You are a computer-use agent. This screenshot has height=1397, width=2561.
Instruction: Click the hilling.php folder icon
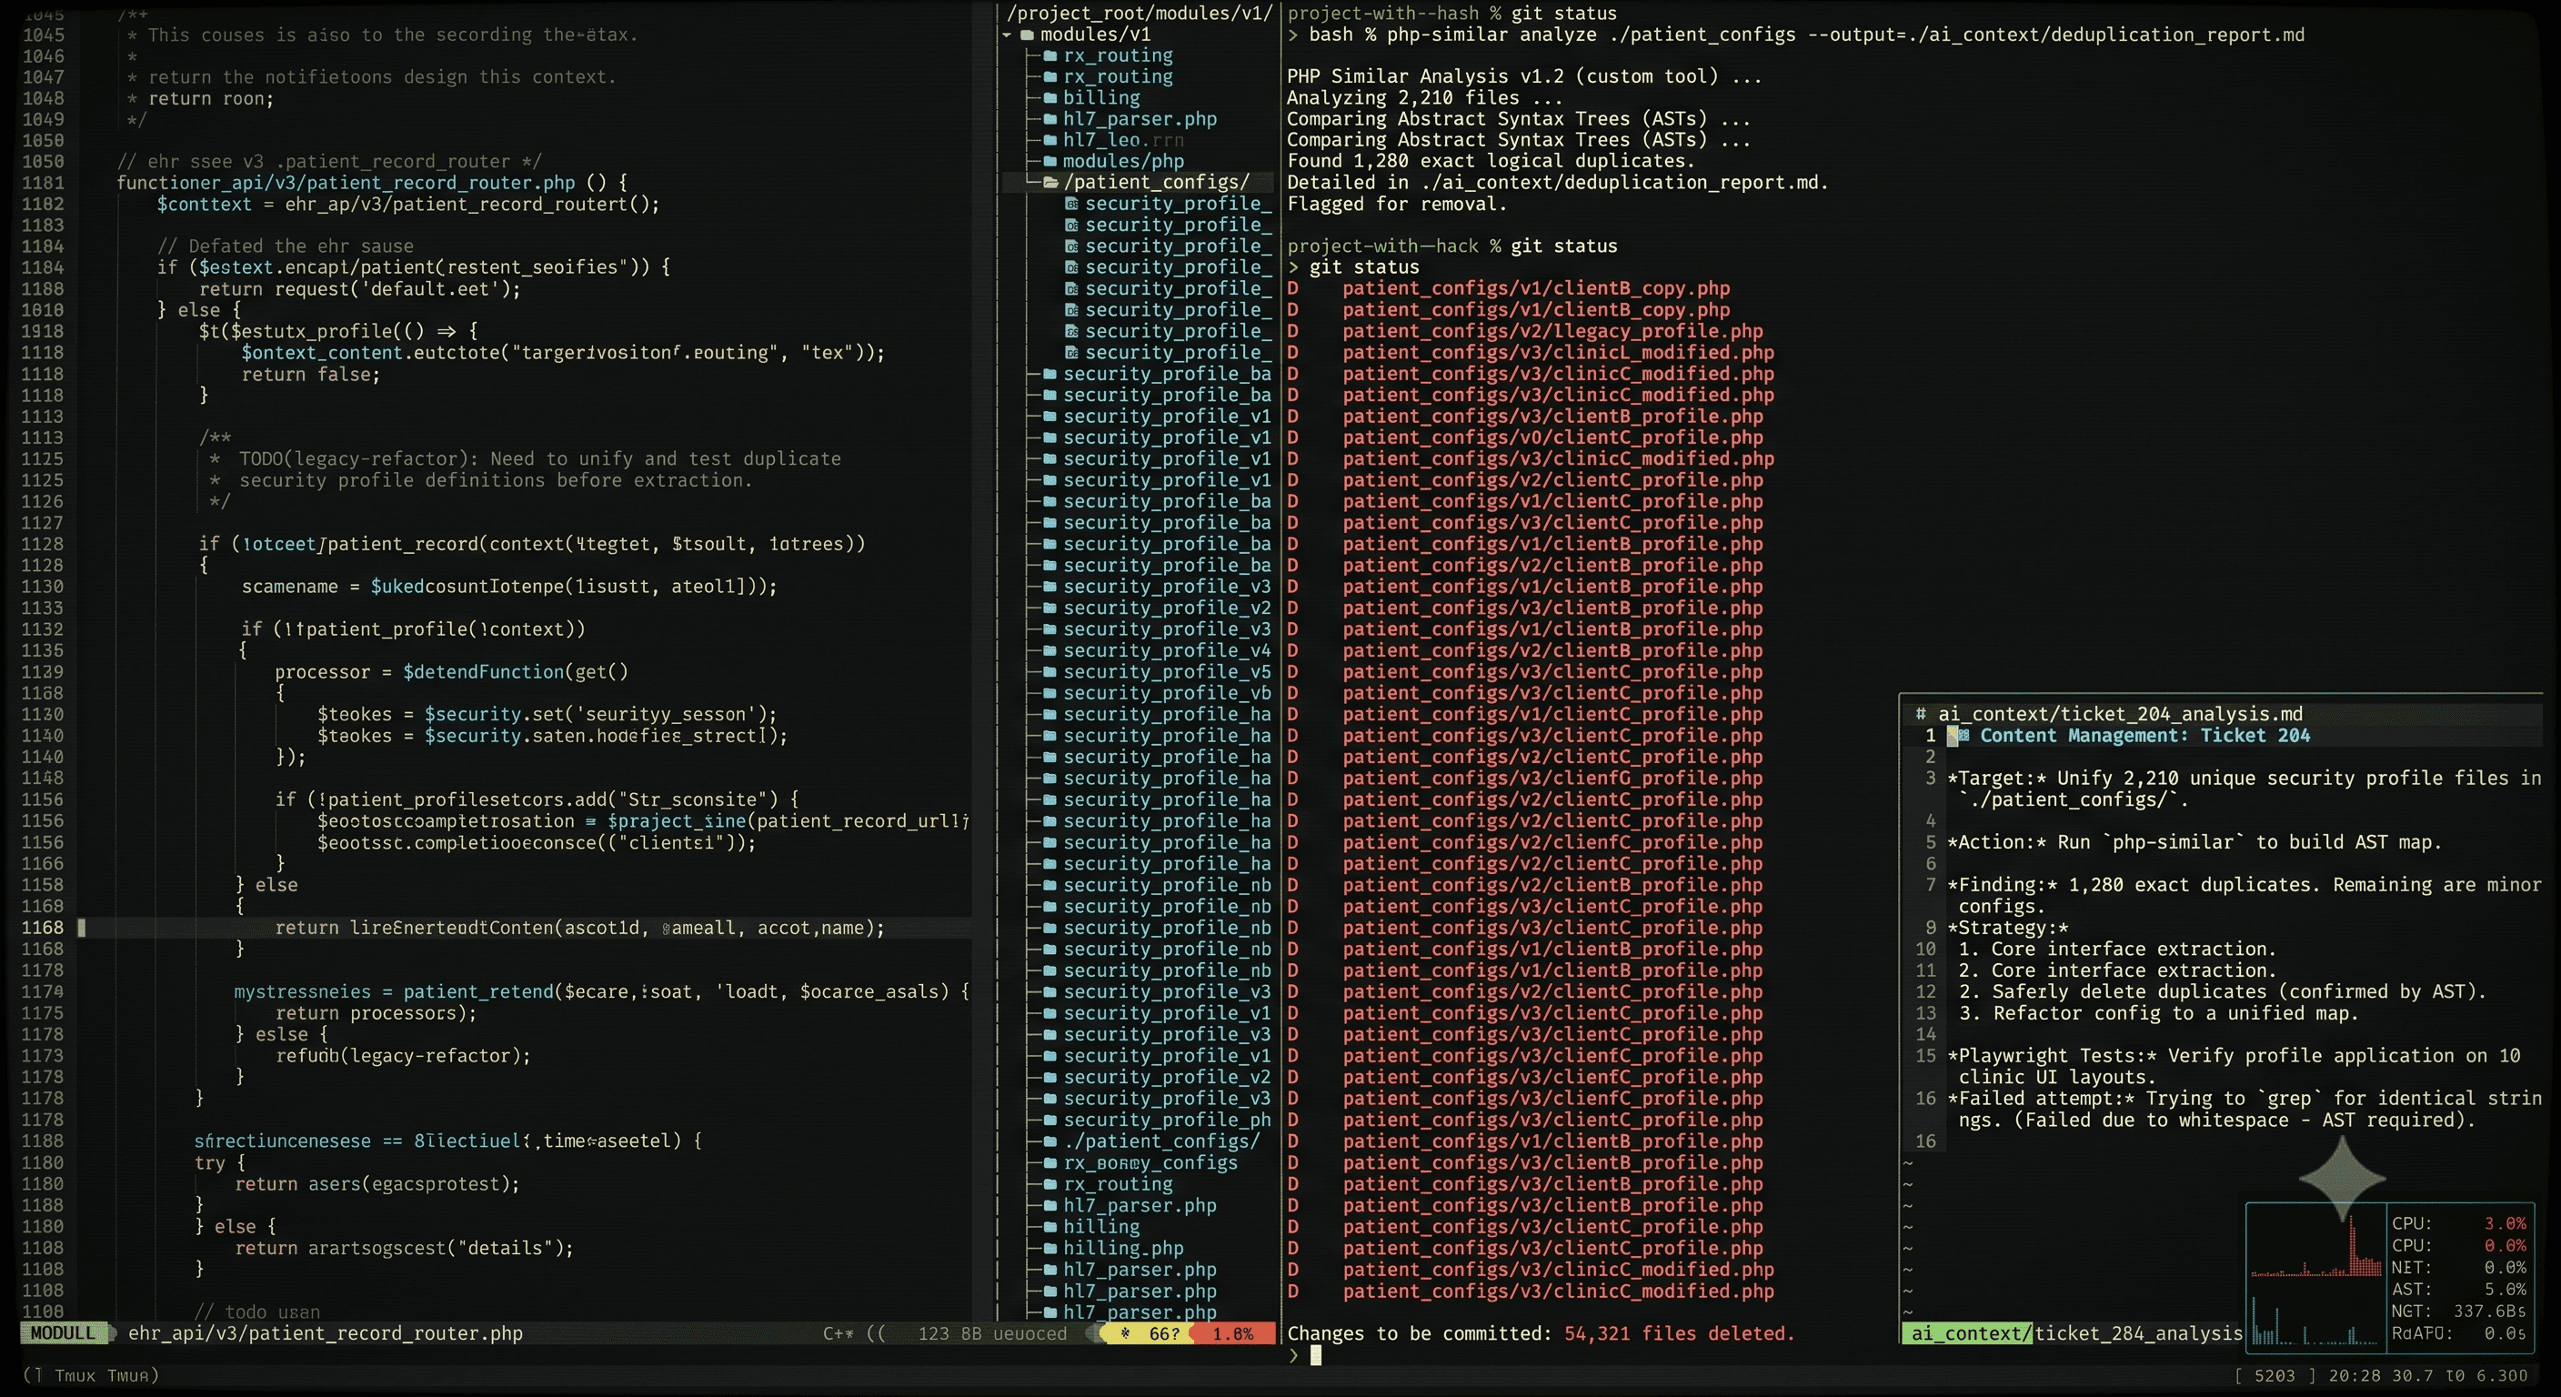(1049, 1248)
